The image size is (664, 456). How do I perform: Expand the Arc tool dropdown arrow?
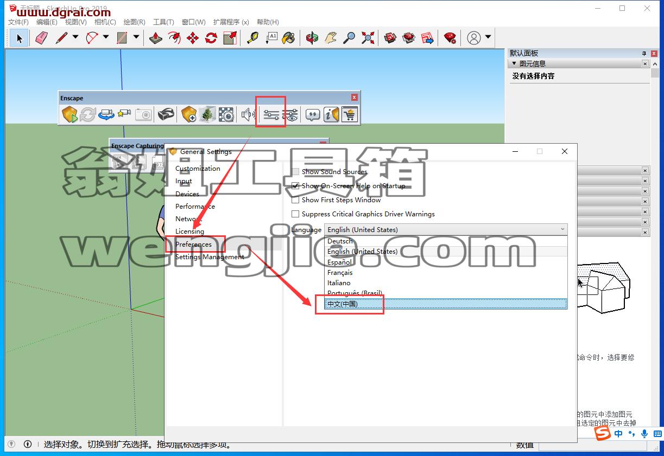[x=106, y=37]
